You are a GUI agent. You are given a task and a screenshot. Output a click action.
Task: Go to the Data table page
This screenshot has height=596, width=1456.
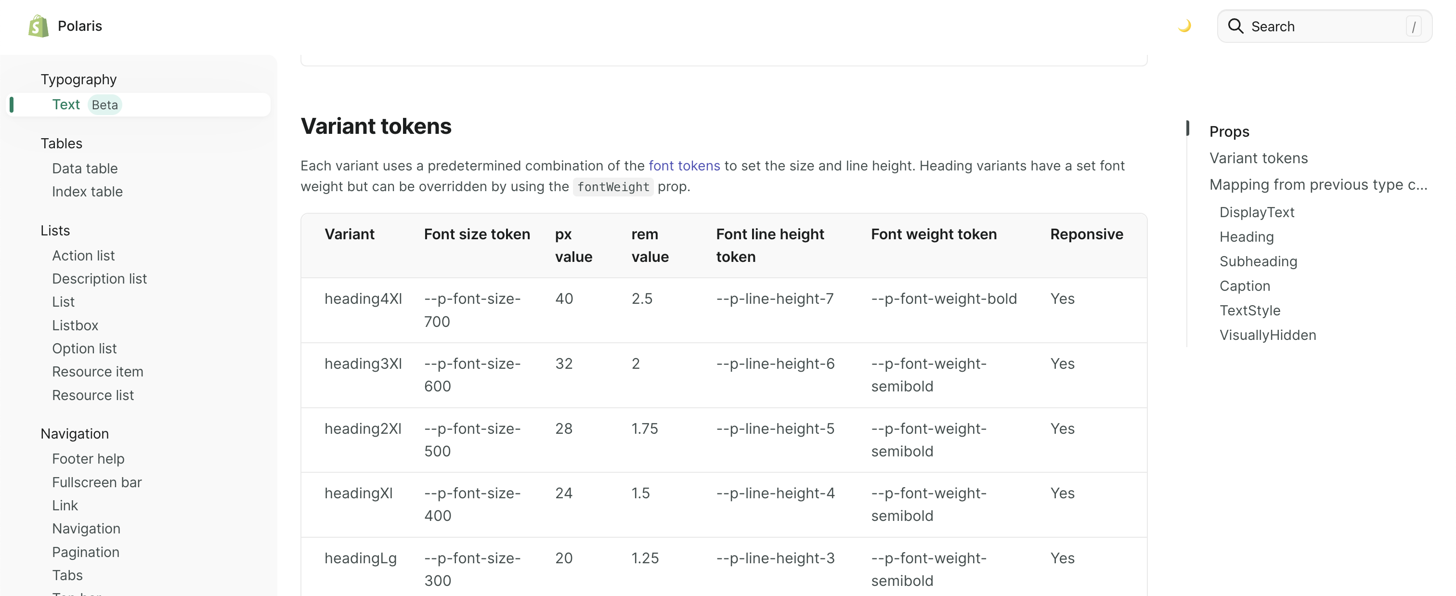(x=85, y=168)
